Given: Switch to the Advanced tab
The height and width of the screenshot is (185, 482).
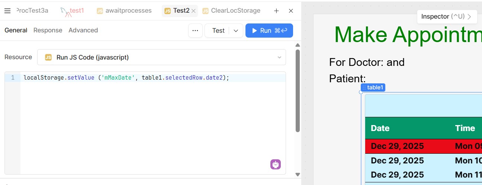Looking at the screenshot, I should coord(83,30).
